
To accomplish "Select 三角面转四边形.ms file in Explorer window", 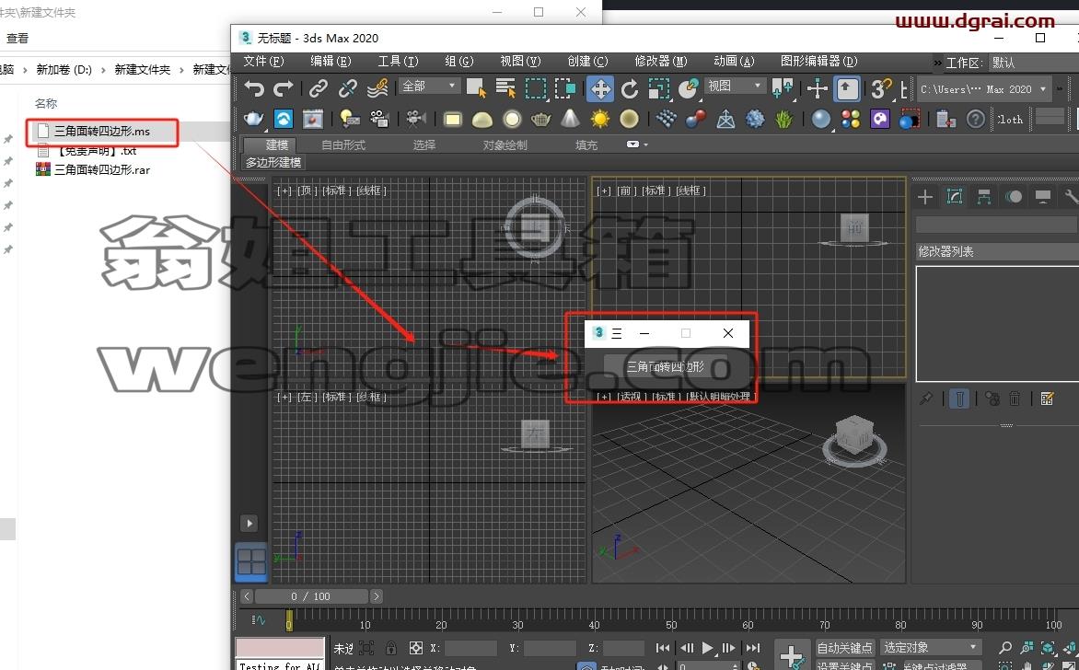I will tap(102, 131).
